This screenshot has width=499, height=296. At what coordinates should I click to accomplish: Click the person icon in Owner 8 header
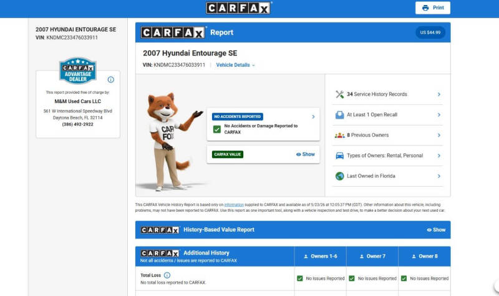point(414,256)
